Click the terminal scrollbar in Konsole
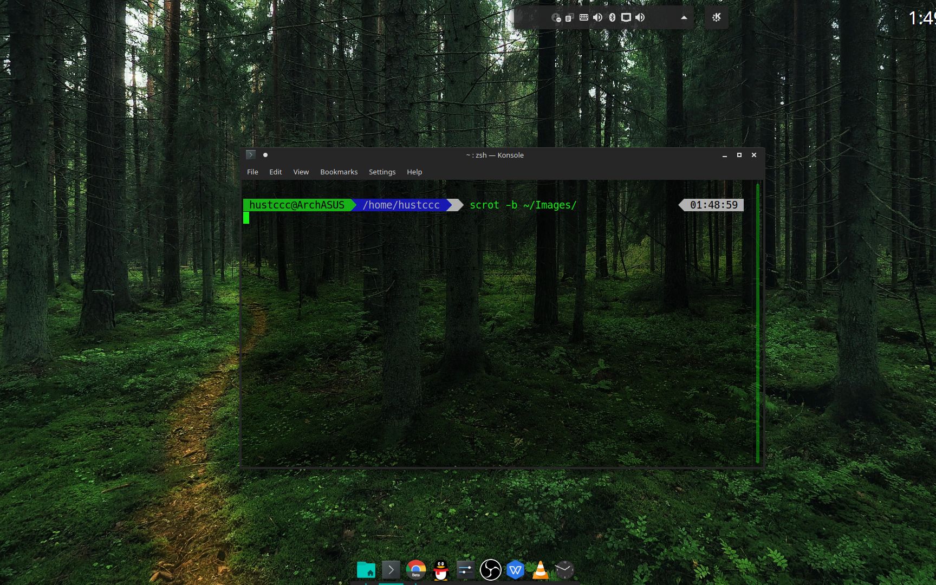 pyautogui.click(x=757, y=325)
